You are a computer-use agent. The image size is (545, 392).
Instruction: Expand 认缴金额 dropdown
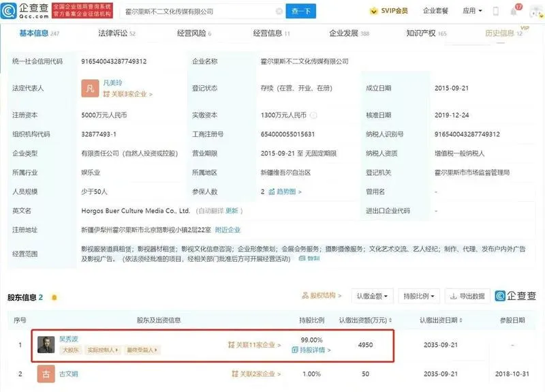pos(372,296)
